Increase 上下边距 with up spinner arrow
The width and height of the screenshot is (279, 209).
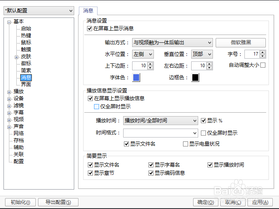coord(150,64)
